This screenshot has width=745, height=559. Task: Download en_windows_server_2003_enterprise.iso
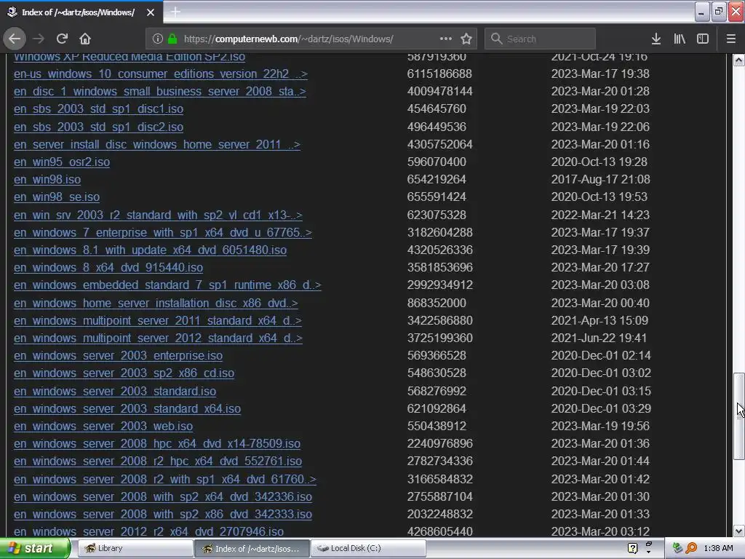point(118,355)
